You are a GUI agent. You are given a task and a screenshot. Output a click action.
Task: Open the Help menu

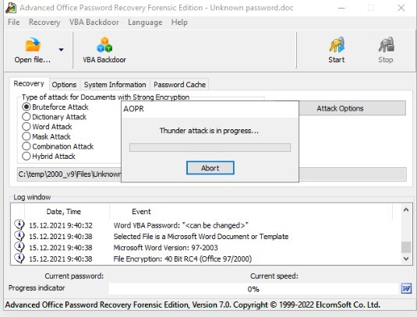(179, 22)
